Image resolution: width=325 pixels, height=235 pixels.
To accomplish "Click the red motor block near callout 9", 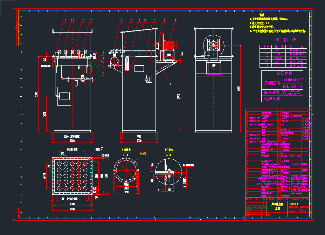I will [x=170, y=45].
